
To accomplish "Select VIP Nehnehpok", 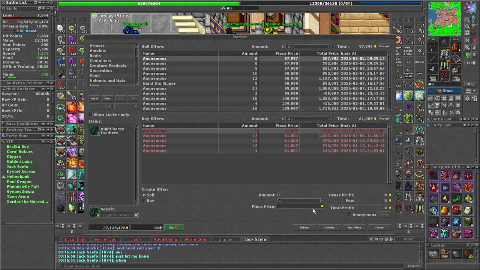I will 18,177.
